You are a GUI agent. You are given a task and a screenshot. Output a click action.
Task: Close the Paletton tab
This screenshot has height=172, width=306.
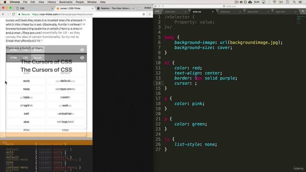[x=133, y=9]
